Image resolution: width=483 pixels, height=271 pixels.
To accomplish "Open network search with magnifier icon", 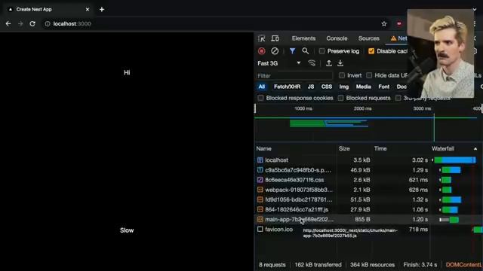I will 305,51.
